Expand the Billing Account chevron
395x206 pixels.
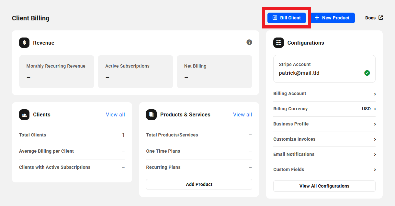[x=375, y=94]
